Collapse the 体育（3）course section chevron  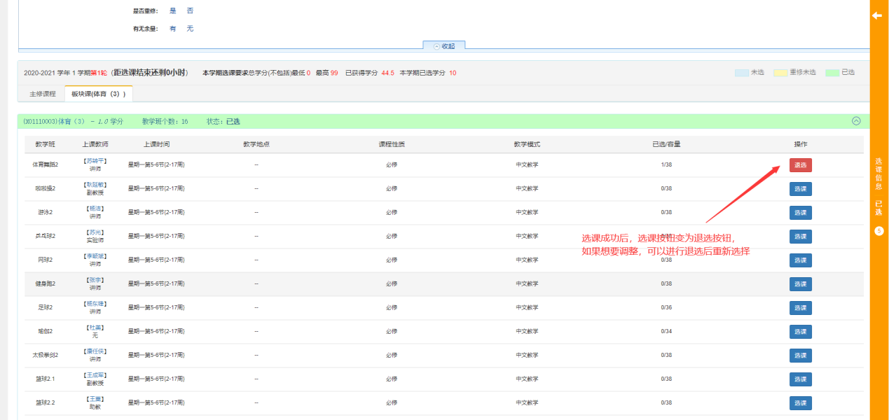[855, 121]
